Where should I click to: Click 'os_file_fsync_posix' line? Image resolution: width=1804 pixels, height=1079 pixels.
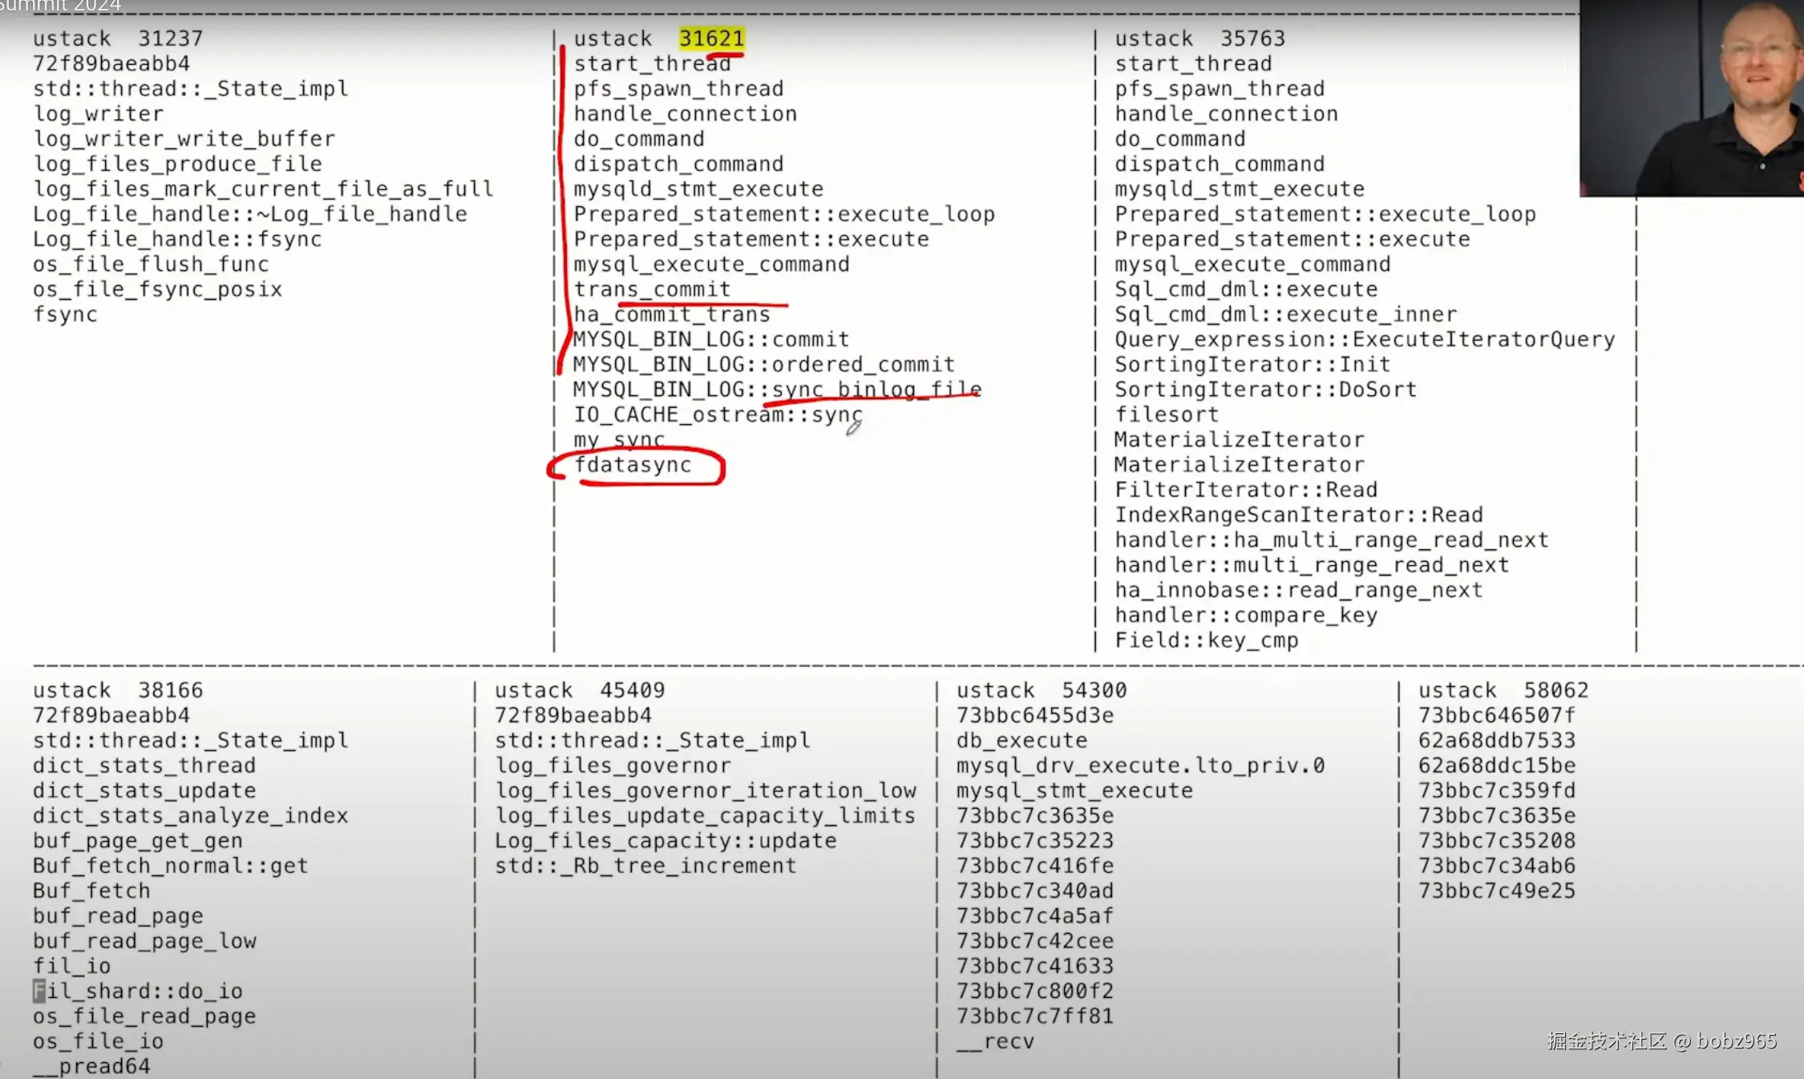tap(158, 289)
